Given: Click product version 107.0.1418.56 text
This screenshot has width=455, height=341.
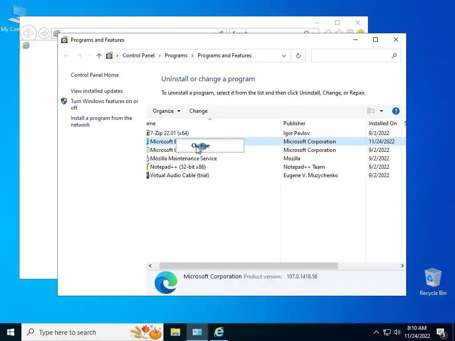Looking at the screenshot, I should coord(302,277).
